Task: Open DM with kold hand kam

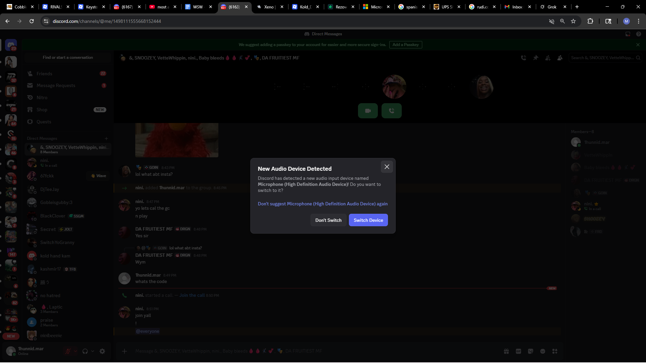Action: pyautogui.click(x=68, y=256)
